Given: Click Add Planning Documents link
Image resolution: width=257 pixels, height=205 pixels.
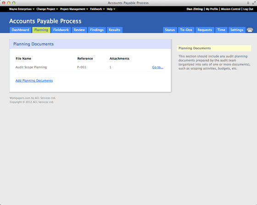Looking at the screenshot, I should click(34, 81).
